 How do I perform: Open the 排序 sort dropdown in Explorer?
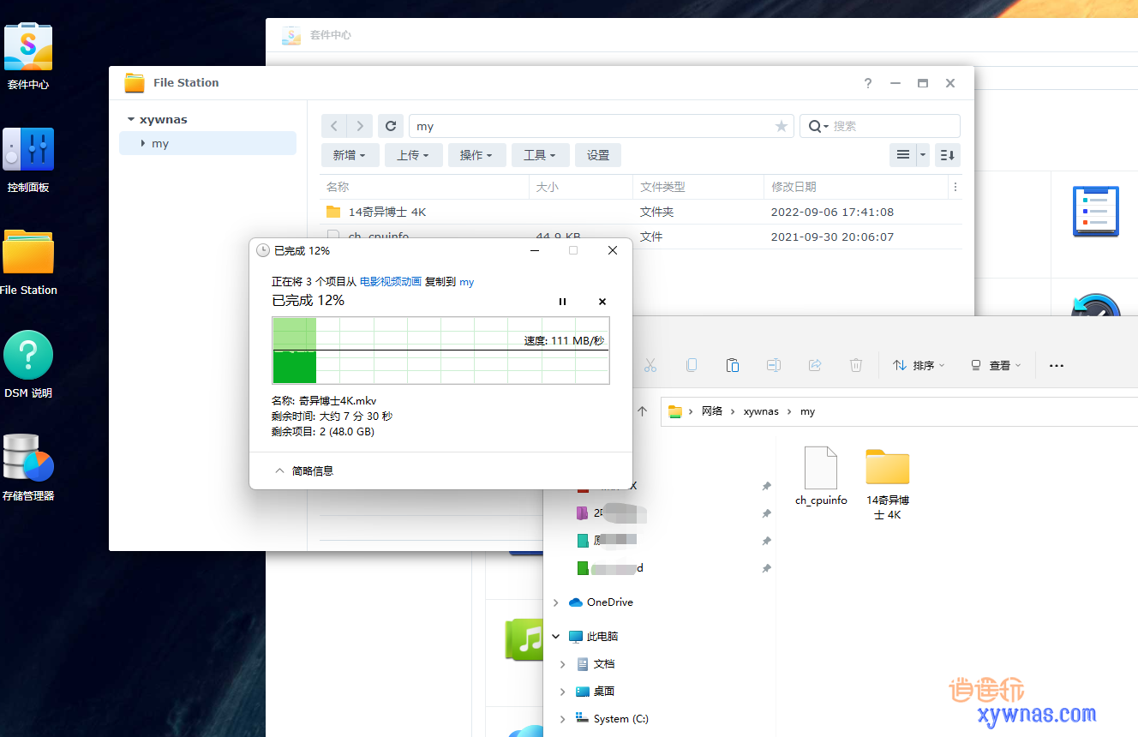[x=919, y=365]
